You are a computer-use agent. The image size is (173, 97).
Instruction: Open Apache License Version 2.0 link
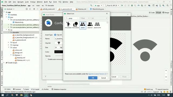[97, 74]
